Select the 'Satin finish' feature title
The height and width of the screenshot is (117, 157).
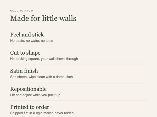[24, 71]
